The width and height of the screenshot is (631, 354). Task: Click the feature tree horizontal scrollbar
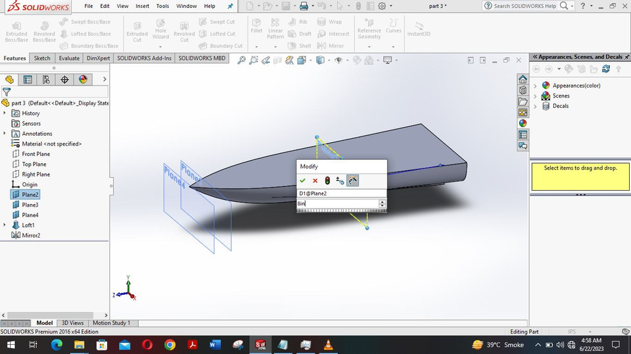coord(51,315)
